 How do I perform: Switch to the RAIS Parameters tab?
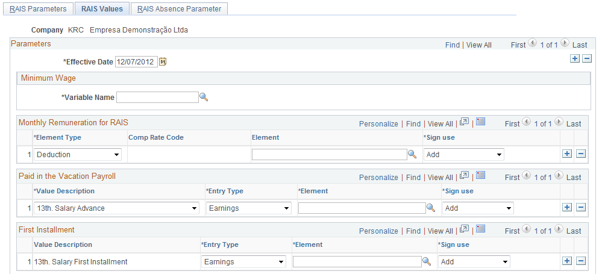tap(38, 9)
